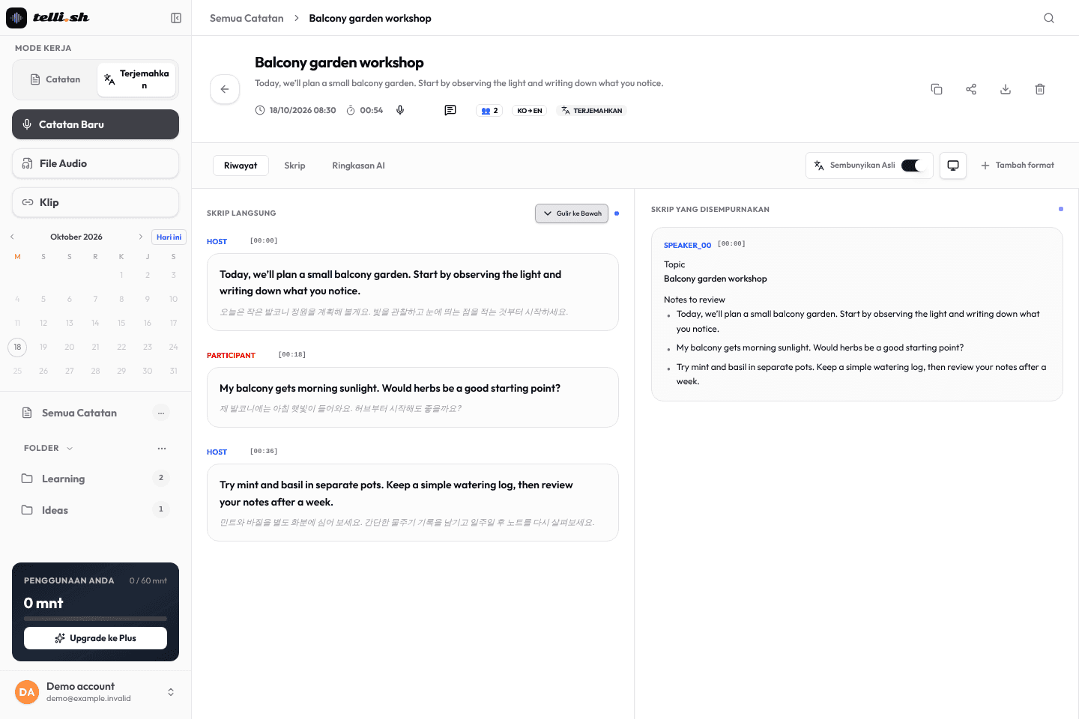Open search with the magnifier icon
This screenshot has width=1079, height=719.
1049,18
